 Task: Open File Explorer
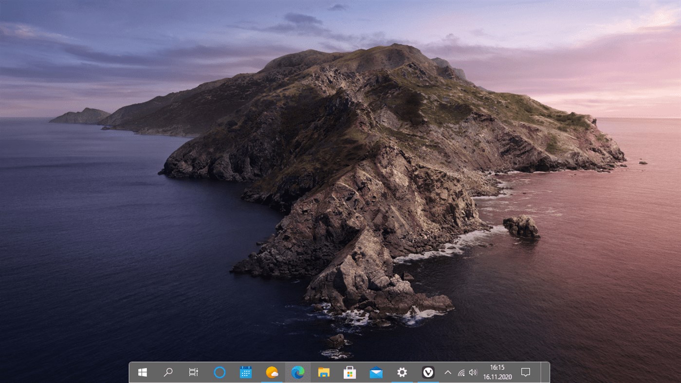pyautogui.click(x=324, y=372)
